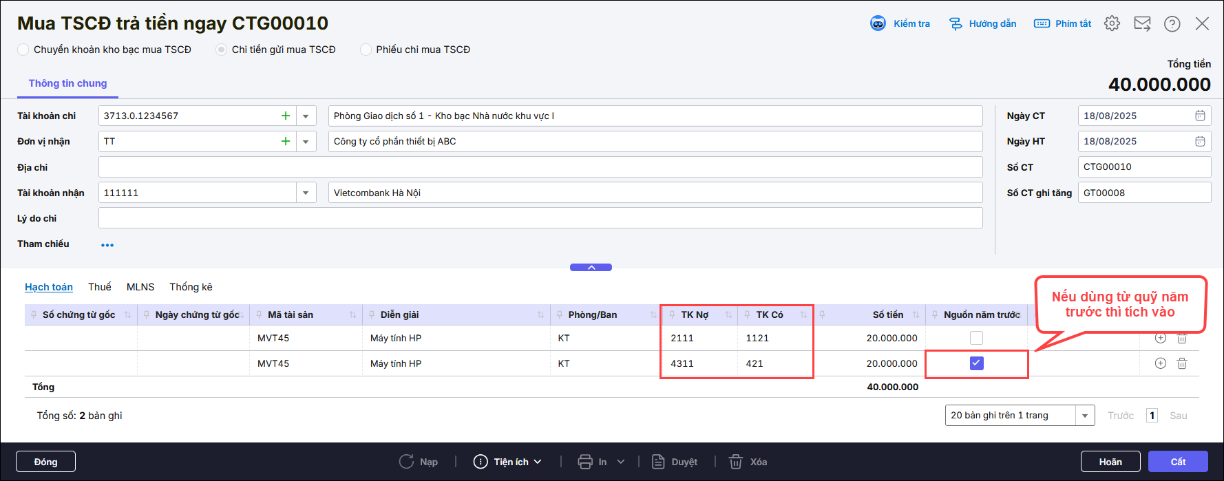Open the MLNS tab
The height and width of the screenshot is (481, 1224).
point(140,287)
